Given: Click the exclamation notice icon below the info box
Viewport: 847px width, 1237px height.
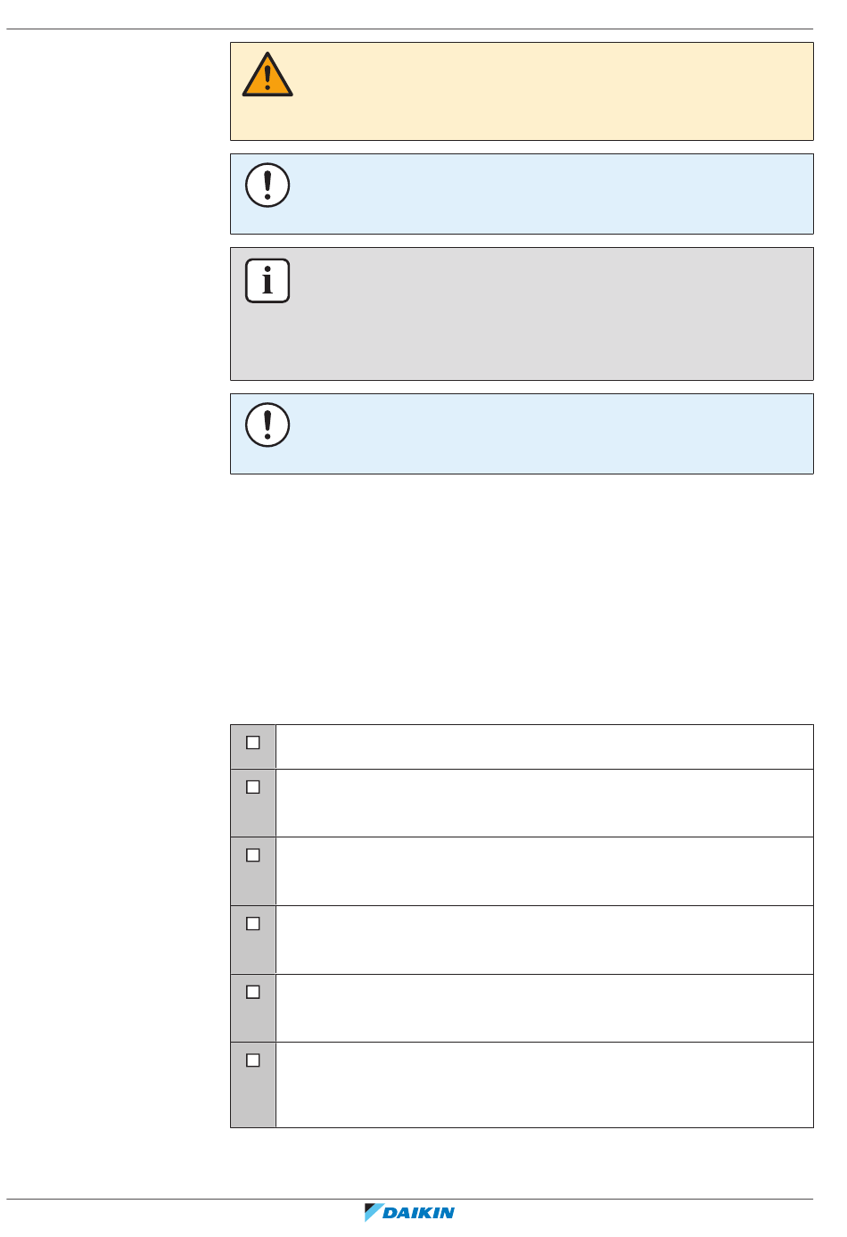Looking at the screenshot, I should click(267, 425).
